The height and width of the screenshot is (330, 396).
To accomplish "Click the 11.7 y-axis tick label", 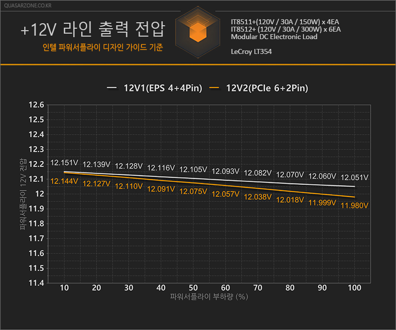I will click(x=36, y=238).
